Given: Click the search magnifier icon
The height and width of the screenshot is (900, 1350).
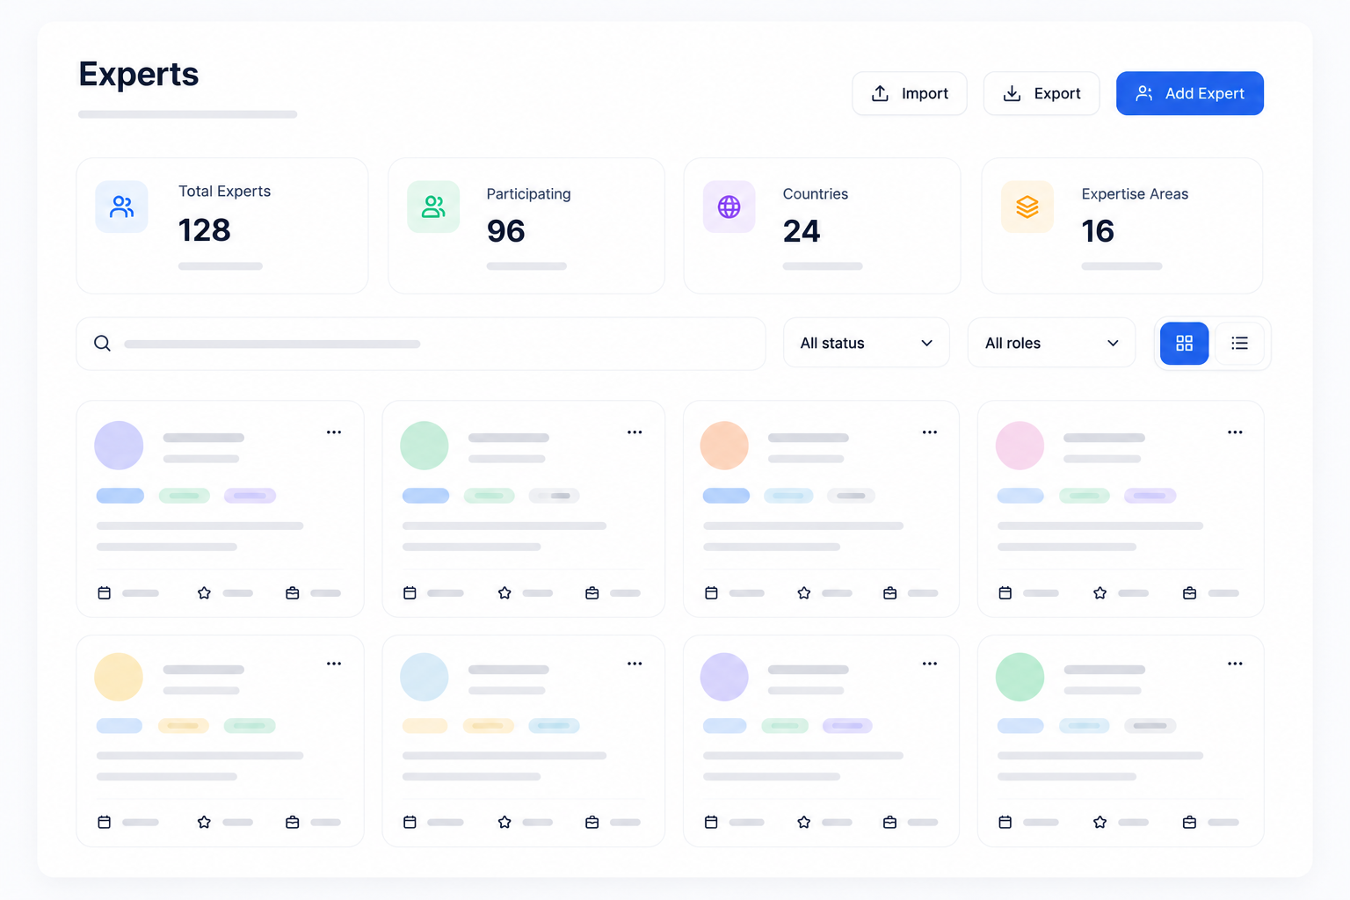Looking at the screenshot, I should coord(102,343).
